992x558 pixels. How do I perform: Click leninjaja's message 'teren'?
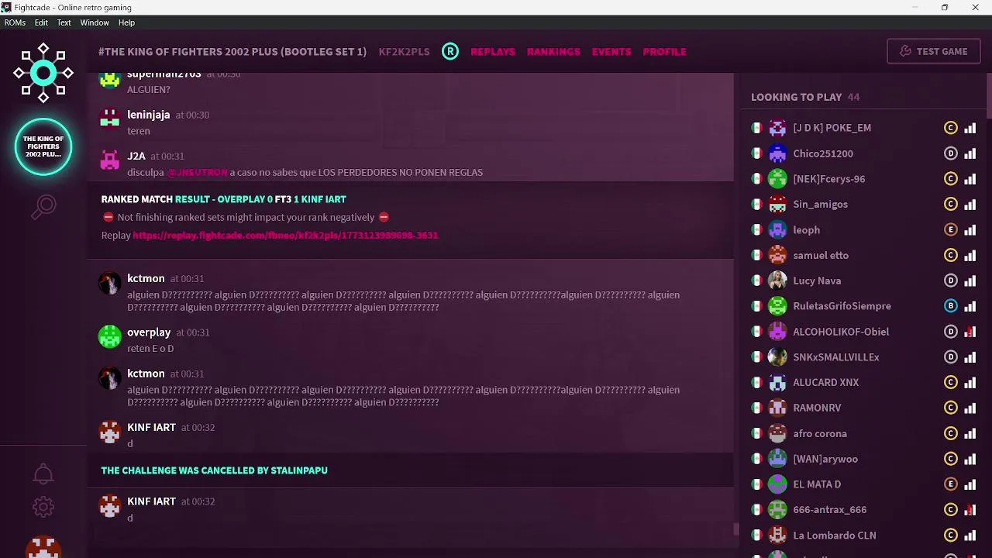click(139, 131)
